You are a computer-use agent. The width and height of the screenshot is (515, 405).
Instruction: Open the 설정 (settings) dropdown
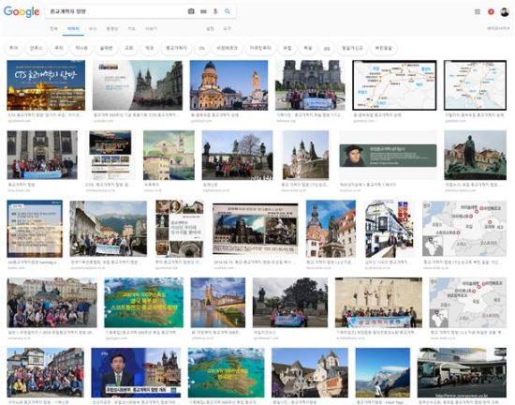(210, 29)
